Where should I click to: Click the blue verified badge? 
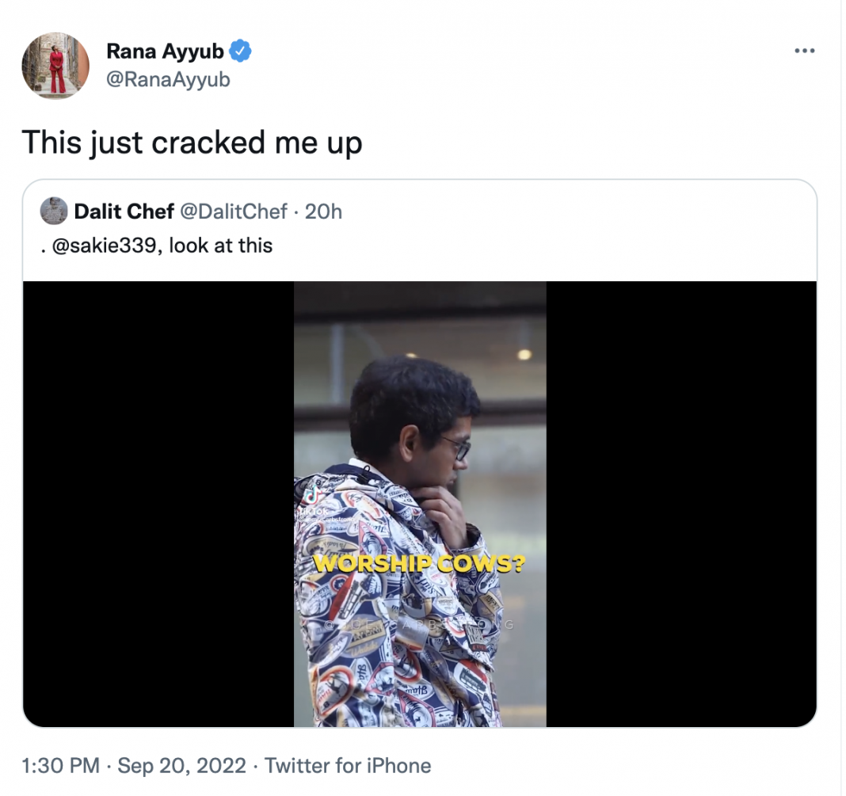click(x=240, y=51)
